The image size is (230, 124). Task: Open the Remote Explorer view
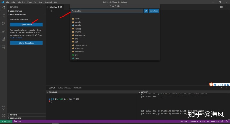click(4, 47)
